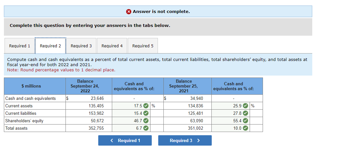Select the 153,982 current liabilities cell
The width and height of the screenshot is (345, 167).
click(89, 113)
